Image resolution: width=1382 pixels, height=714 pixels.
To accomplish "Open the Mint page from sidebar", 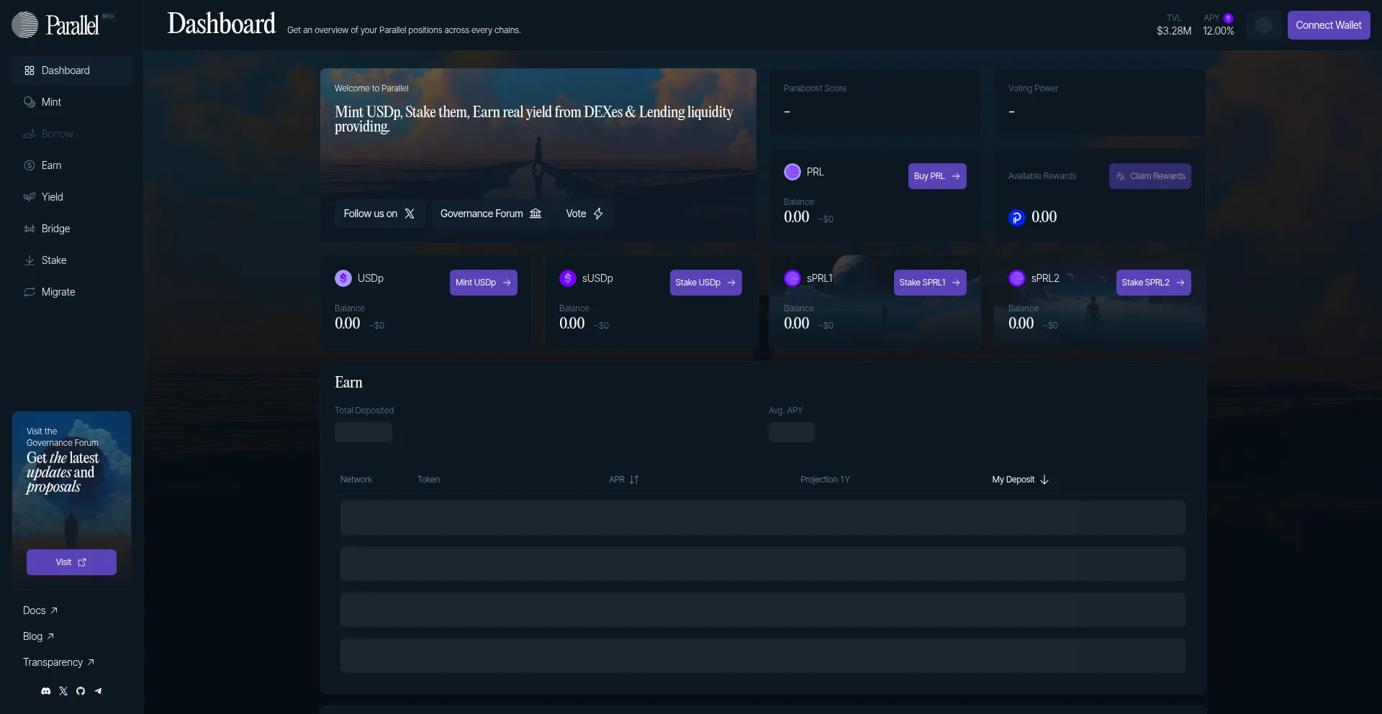I will pos(51,102).
